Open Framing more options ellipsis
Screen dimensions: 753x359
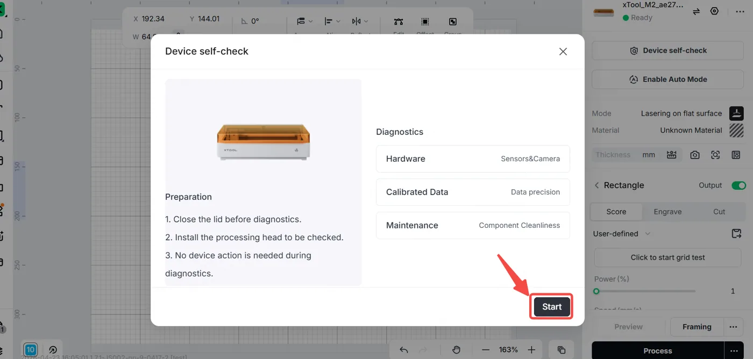[x=733, y=327]
